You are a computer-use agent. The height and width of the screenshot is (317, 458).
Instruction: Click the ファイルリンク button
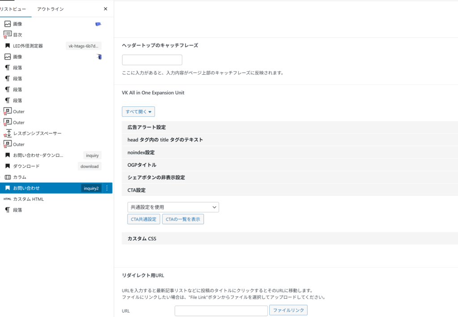point(288,310)
